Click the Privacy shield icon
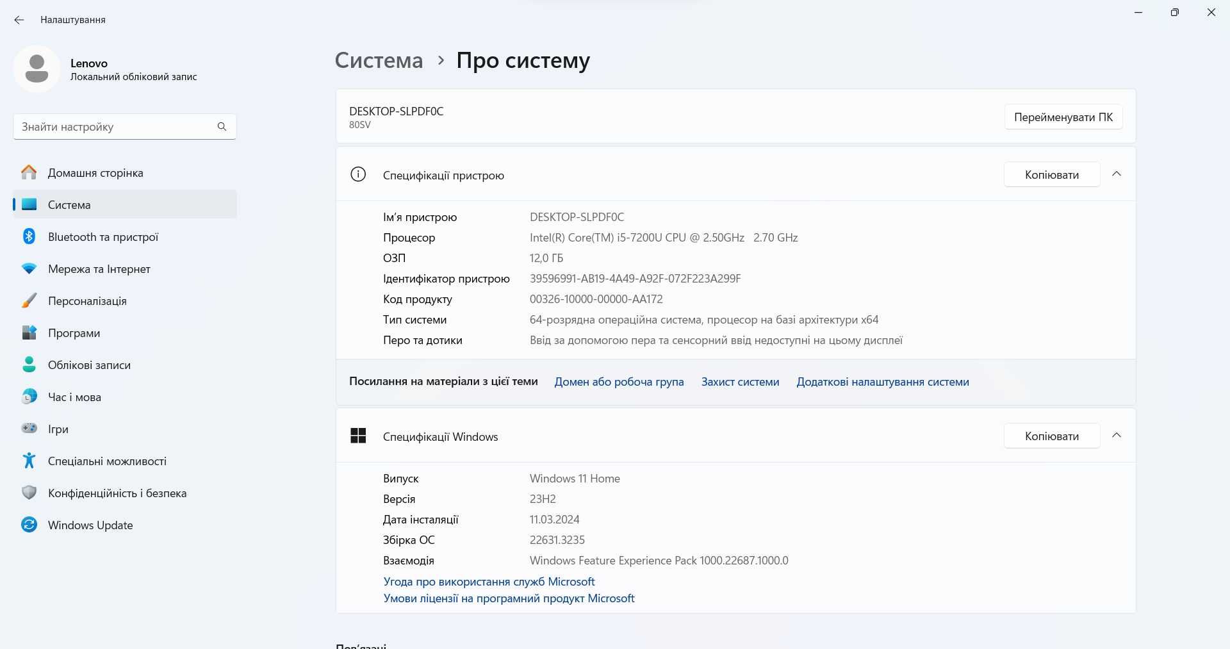Viewport: 1230px width, 649px height. tap(29, 493)
